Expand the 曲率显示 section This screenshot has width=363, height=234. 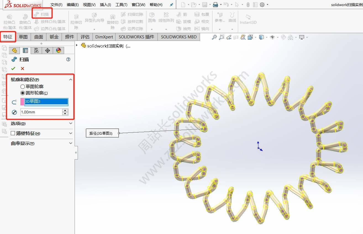point(70,143)
